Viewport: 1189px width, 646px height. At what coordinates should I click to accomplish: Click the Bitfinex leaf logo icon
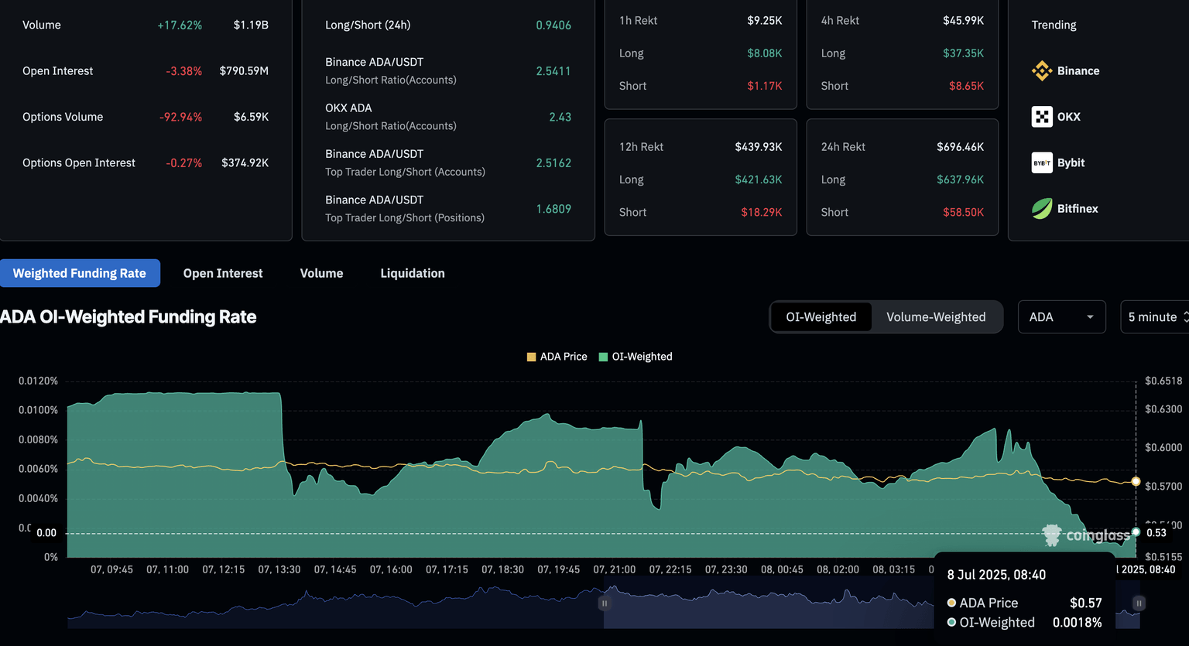pos(1042,209)
